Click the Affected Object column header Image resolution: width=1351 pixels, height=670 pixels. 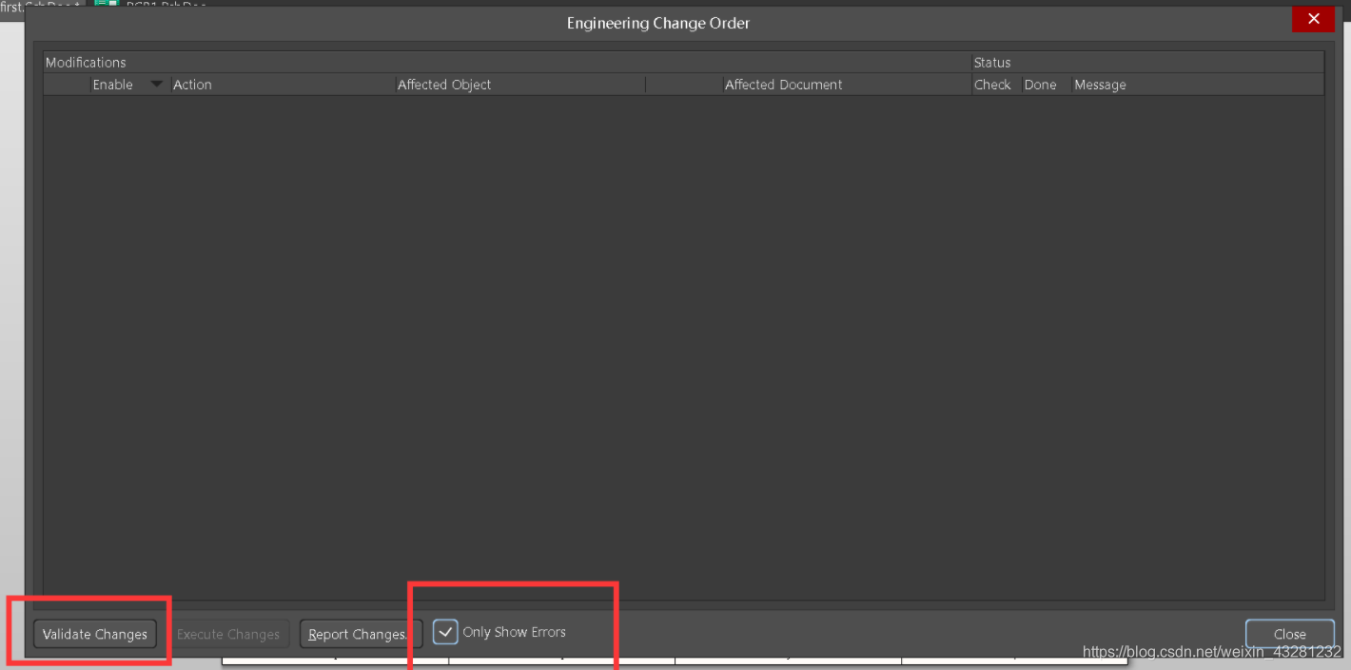520,85
